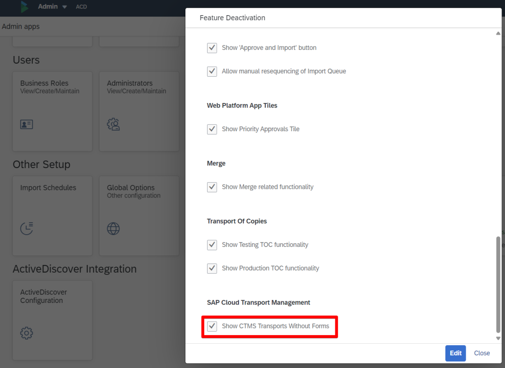The height and width of the screenshot is (368, 505).
Task: Click the Close button in dialog
Action: tap(482, 353)
